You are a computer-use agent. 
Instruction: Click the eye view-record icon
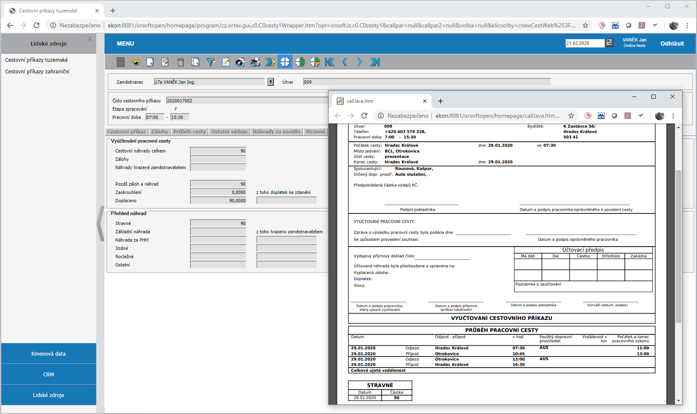[136, 62]
